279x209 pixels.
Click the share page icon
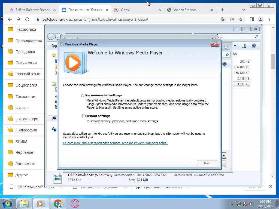232,19
